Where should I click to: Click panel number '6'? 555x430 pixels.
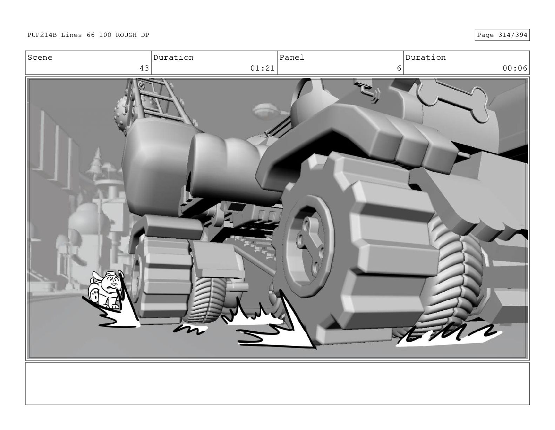[x=399, y=68]
